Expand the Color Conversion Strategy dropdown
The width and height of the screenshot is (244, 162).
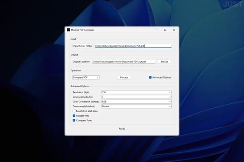136,102
